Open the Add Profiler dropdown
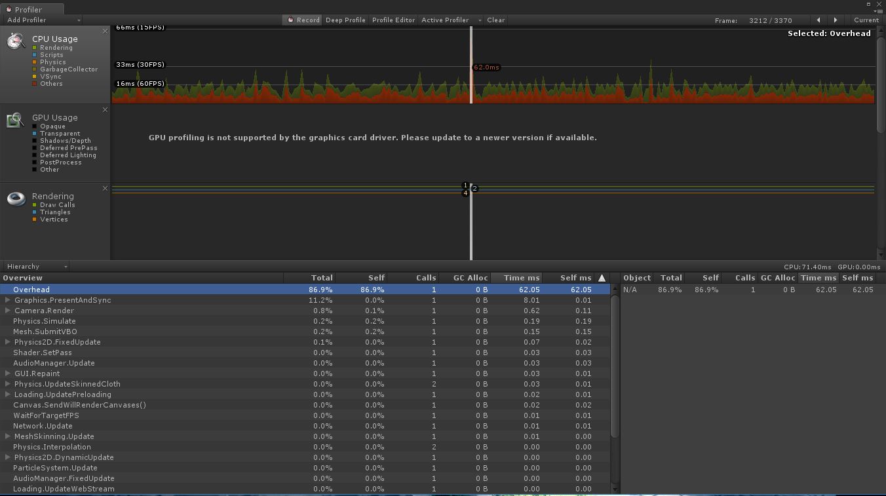Viewport: 886px width, 496px height. (43, 20)
